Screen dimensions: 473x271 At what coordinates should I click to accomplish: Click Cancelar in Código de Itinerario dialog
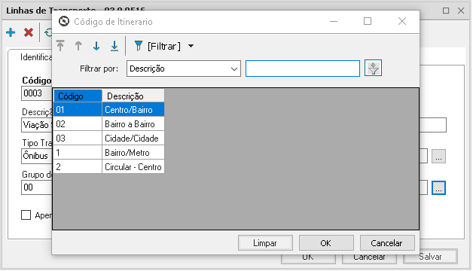(387, 243)
